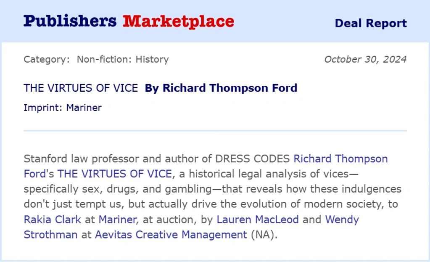
Task: Open THE VIRTUES OF VICE link in the paragraph
Action: (x=115, y=174)
